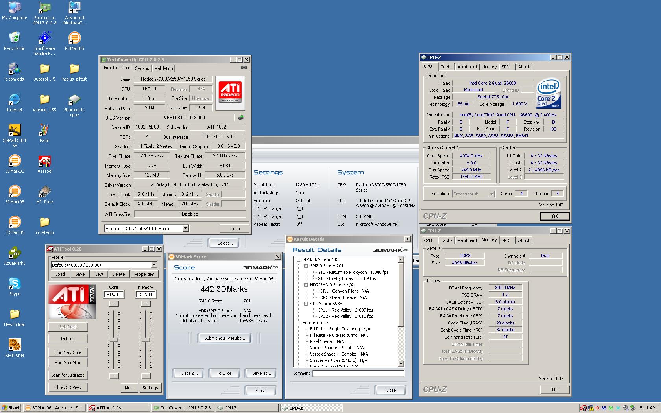Switch to 3DMark06 taskbar button
Screen dimensions: 661x413
point(54,408)
